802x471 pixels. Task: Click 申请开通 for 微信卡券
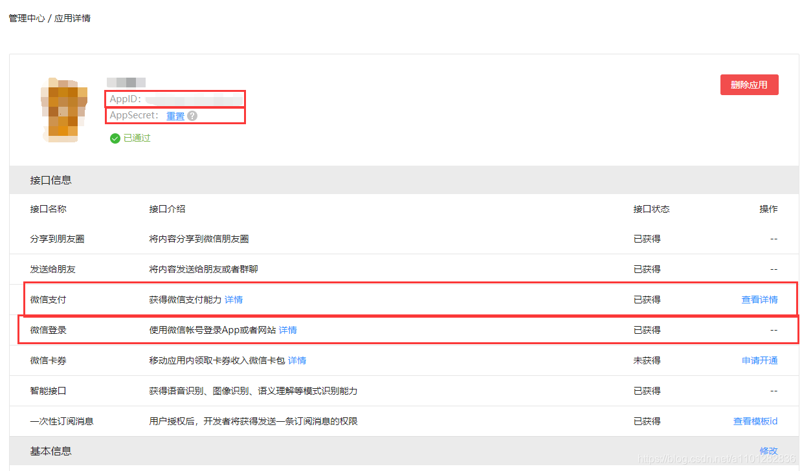(x=759, y=360)
